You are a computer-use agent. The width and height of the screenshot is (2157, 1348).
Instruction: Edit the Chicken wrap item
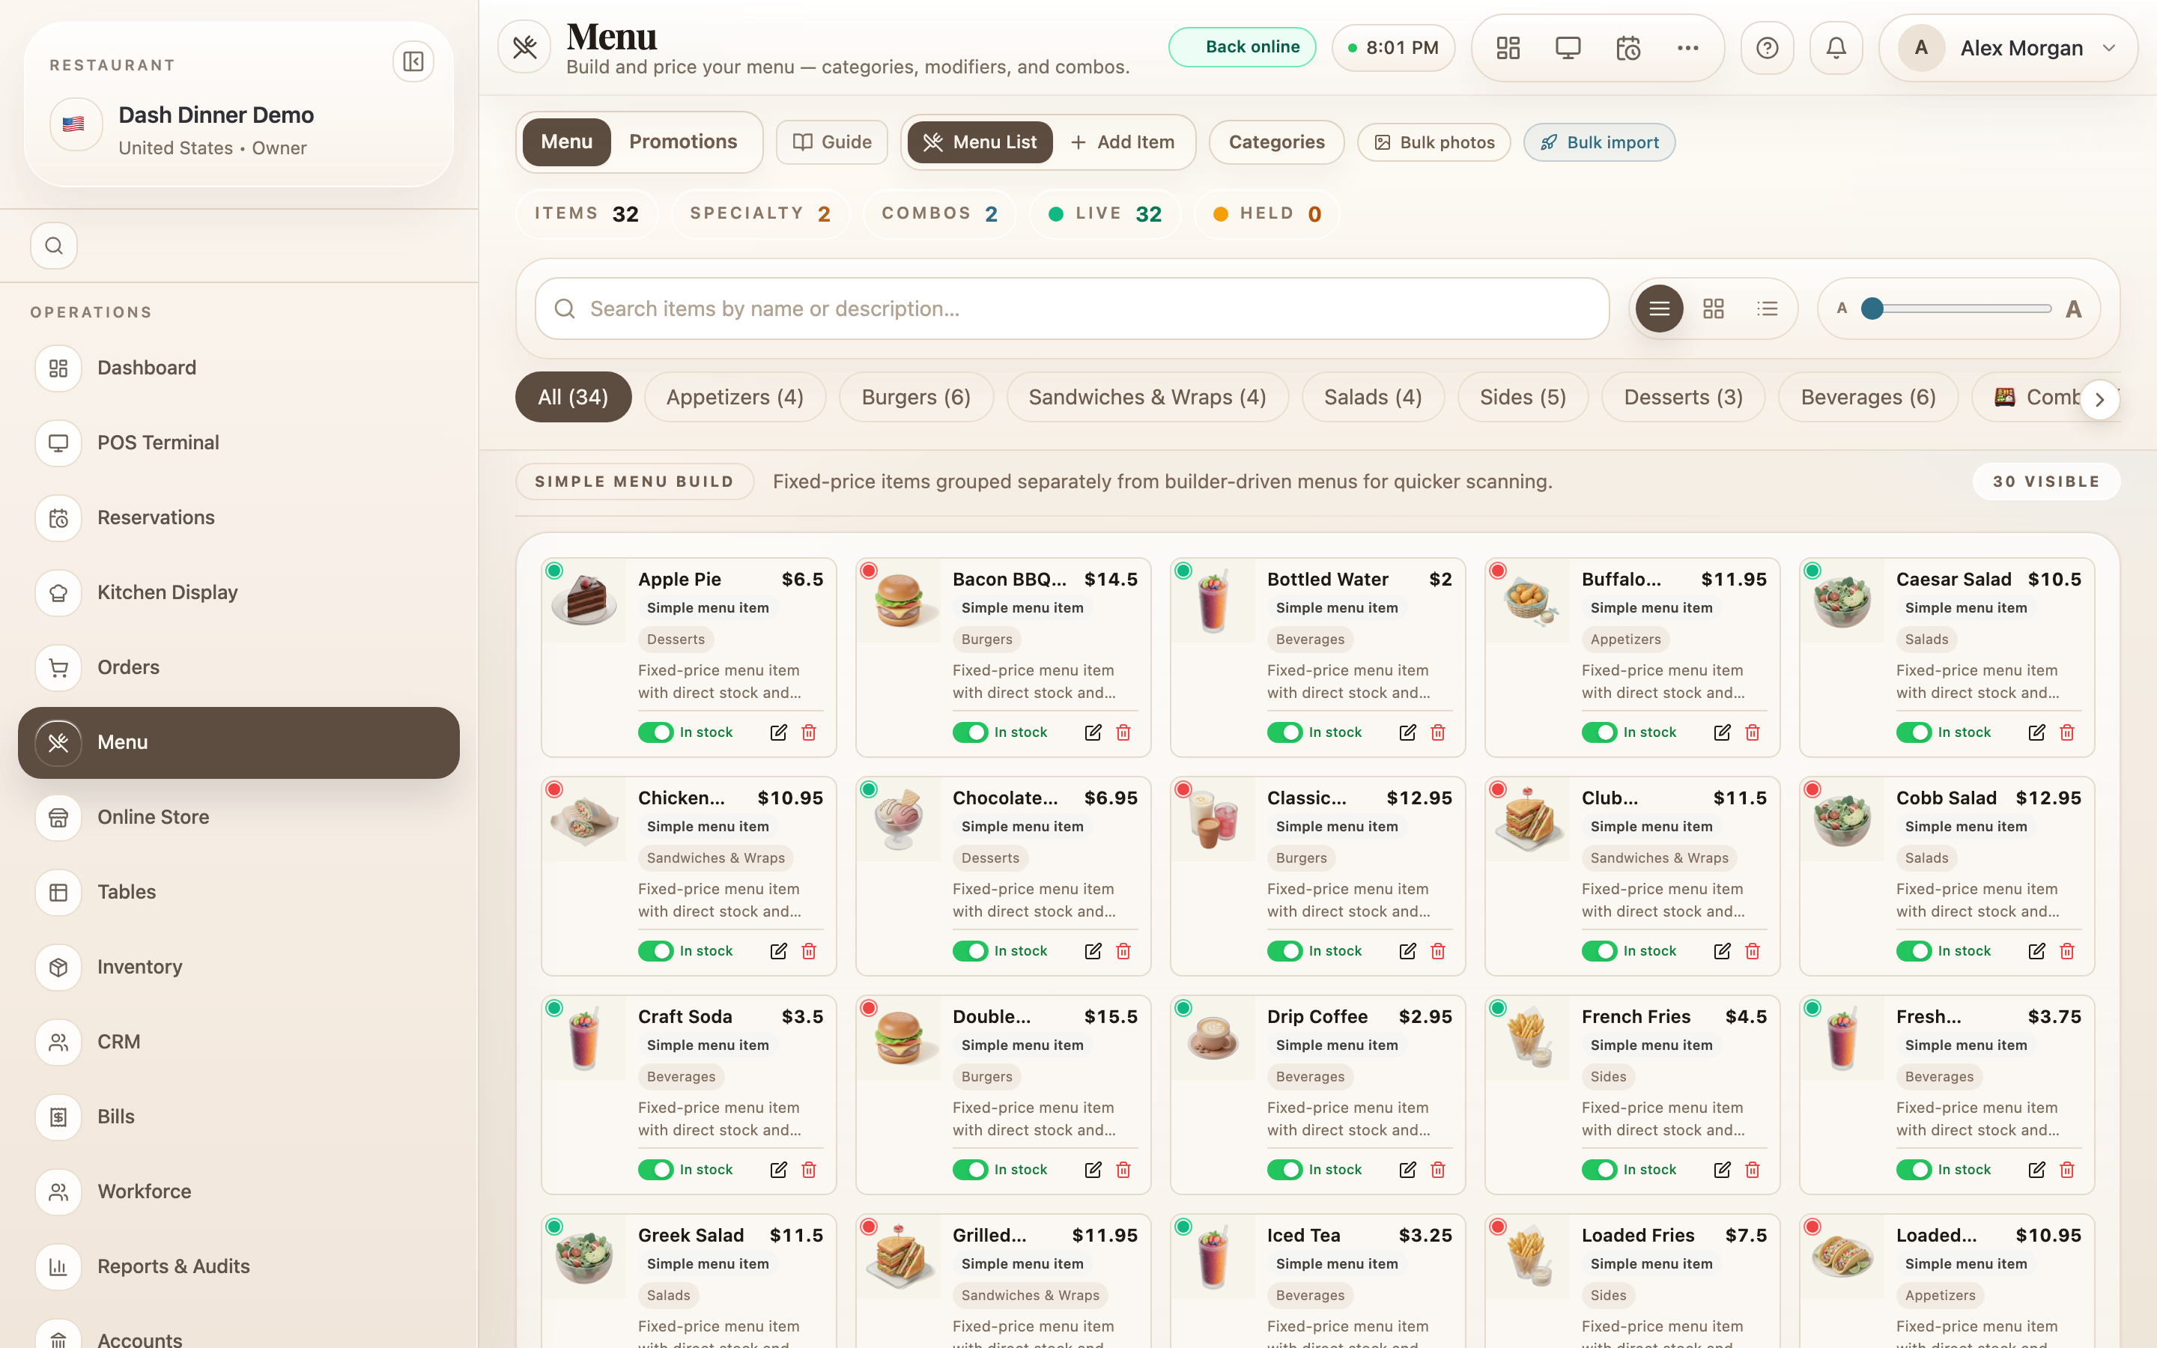tap(778, 950)
